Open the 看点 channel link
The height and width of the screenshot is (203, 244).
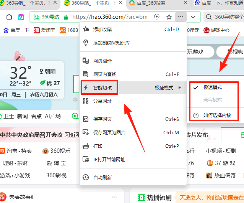point(36,116)
